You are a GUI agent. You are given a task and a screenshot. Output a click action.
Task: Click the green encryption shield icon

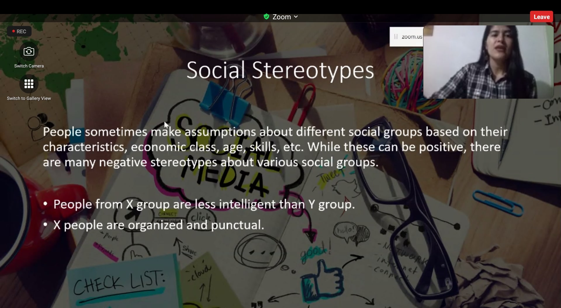266,17
